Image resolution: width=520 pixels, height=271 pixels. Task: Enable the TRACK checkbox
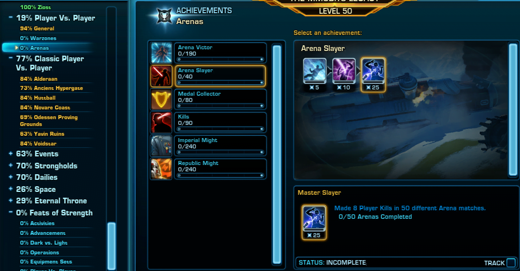pyautogui.click(x=511, y=263)
